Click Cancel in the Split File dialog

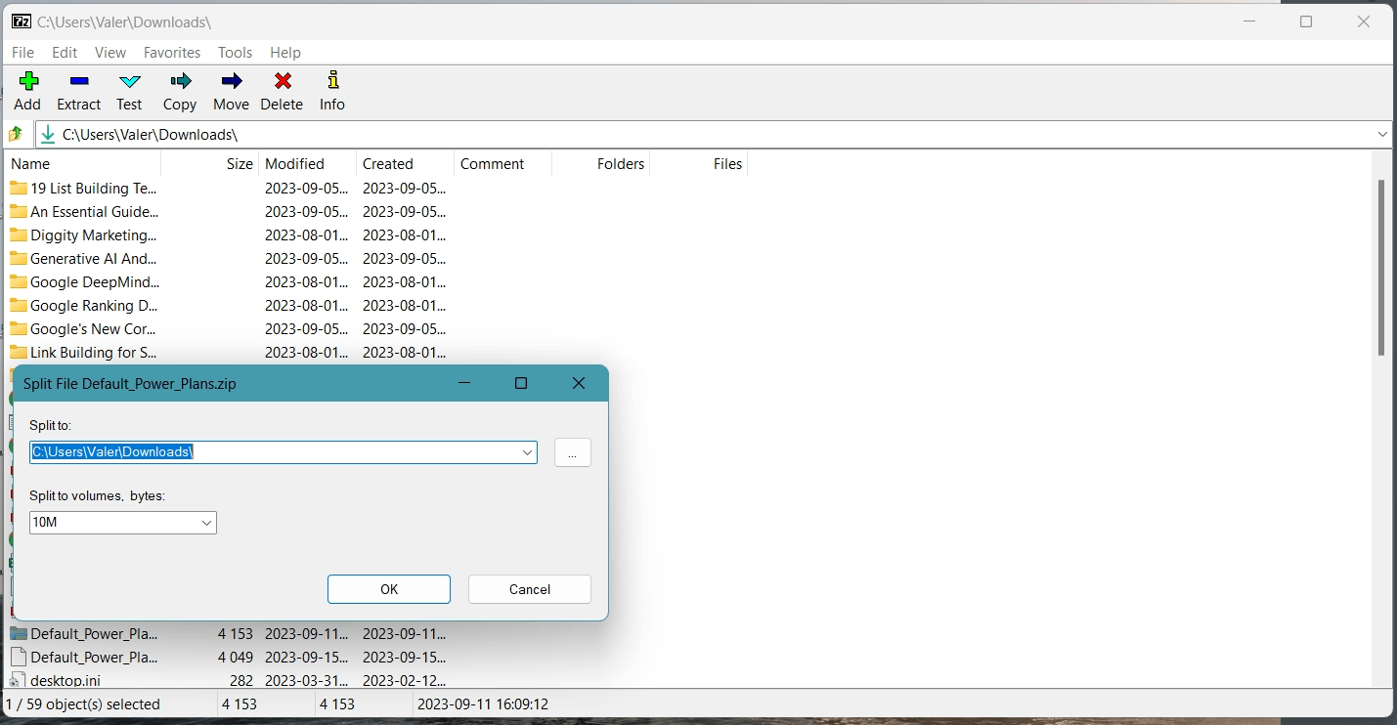click(x=530, y=589)
